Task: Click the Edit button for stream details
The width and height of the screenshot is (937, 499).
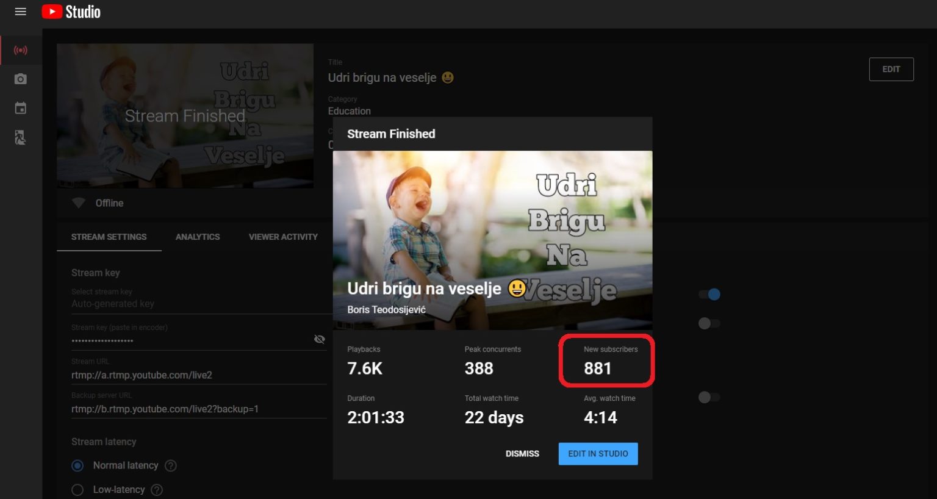Action: (x=891, y=69)
